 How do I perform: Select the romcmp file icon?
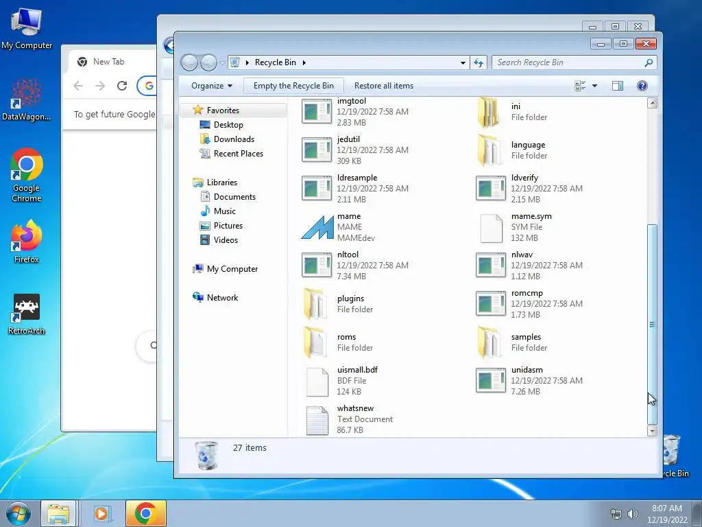pos(491,304)
